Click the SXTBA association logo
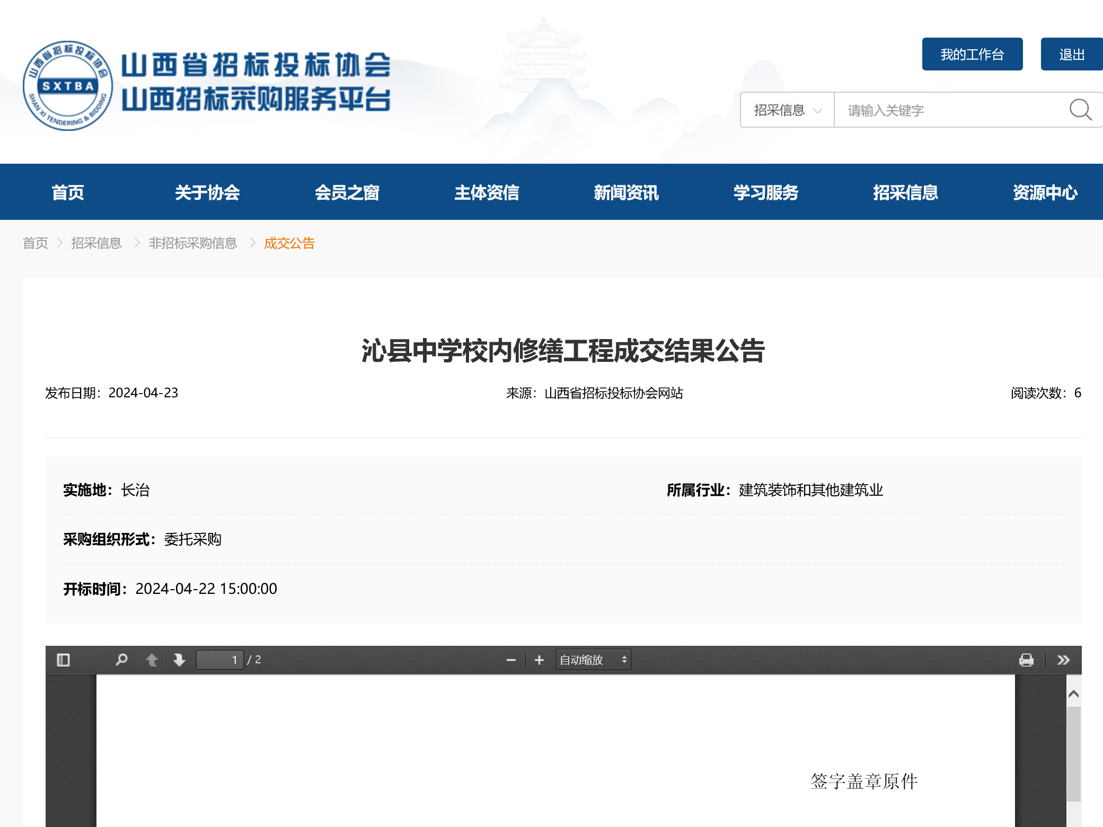 (x=68, y=86)
